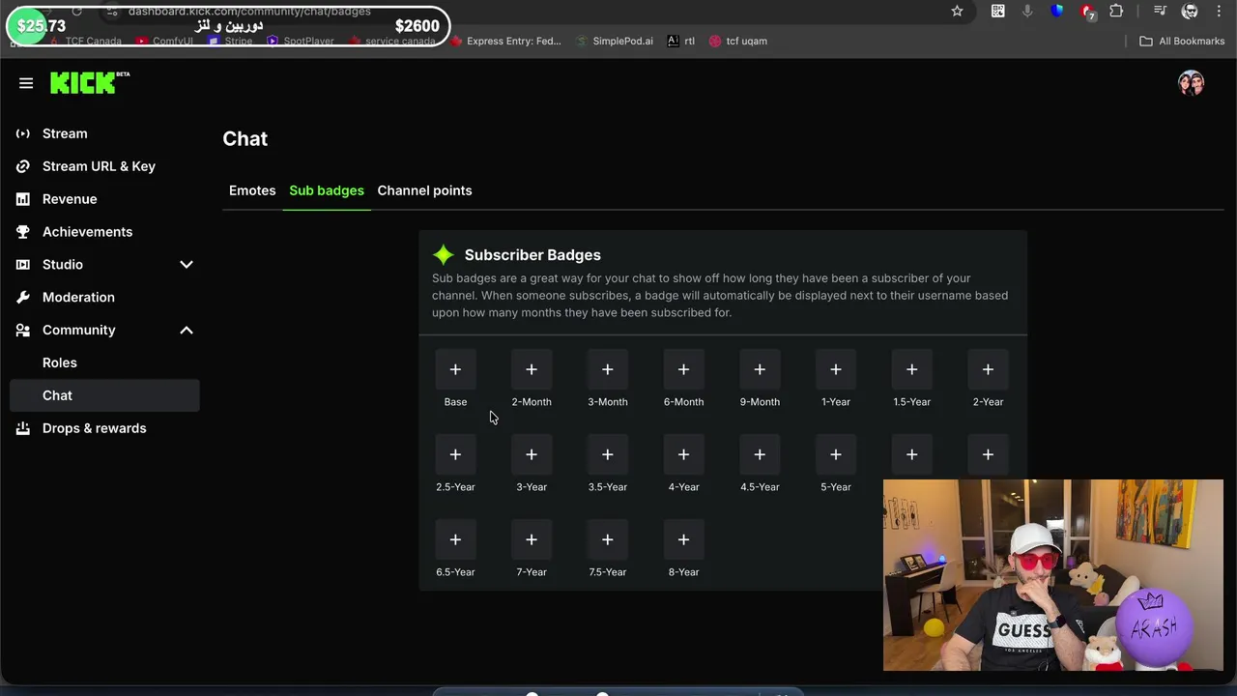Add a 3-Year subscriber badge
Viewport: 1237px width, 696px height.
point(532,454)
